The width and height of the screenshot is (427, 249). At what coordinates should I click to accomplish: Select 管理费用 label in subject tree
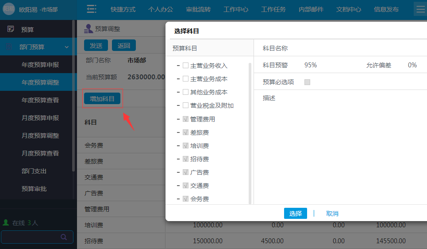point(203,119)
